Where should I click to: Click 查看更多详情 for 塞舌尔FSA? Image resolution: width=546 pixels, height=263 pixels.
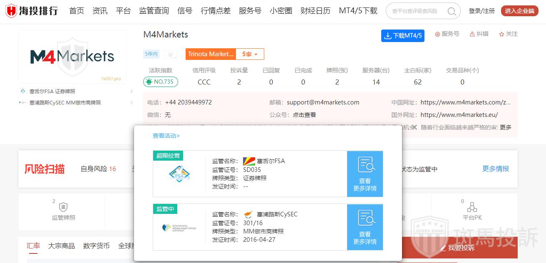coord(365,174)
